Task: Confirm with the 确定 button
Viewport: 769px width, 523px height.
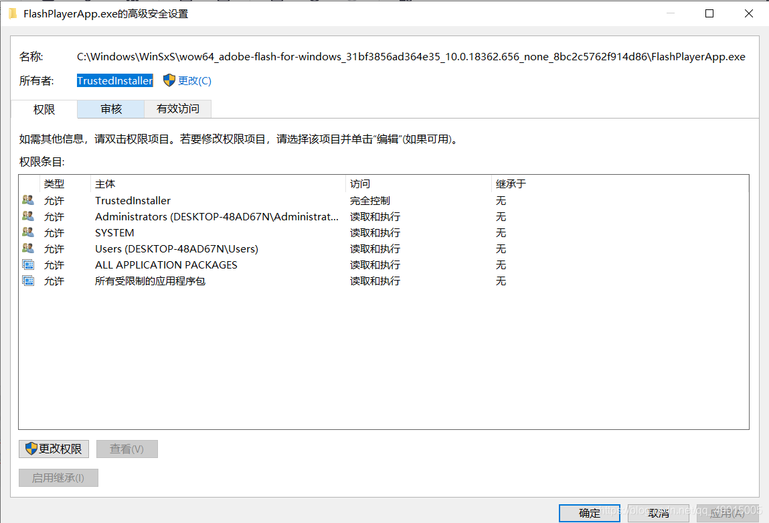Action: point(590,513)
